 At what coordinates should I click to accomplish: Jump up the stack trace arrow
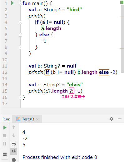(14, 127)
